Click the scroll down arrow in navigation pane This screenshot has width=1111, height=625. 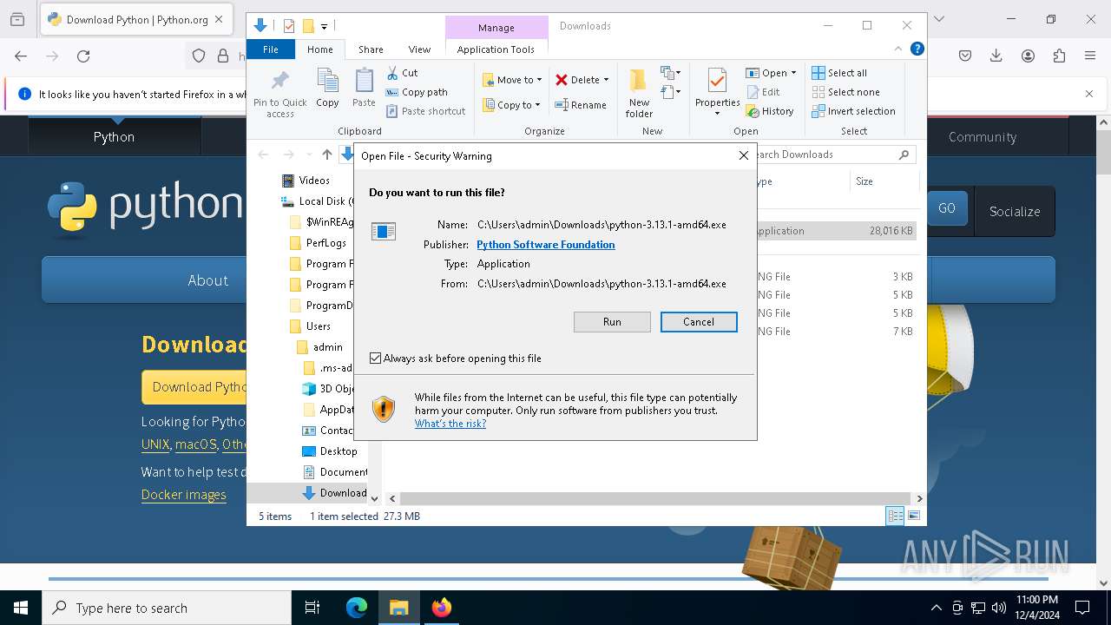(374, 499)
